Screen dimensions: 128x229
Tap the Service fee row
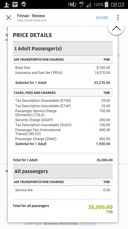pos(63,190)
